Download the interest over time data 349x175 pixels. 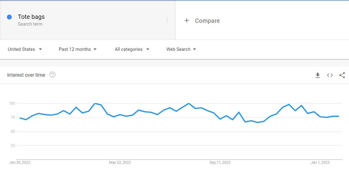click(318, 75)
